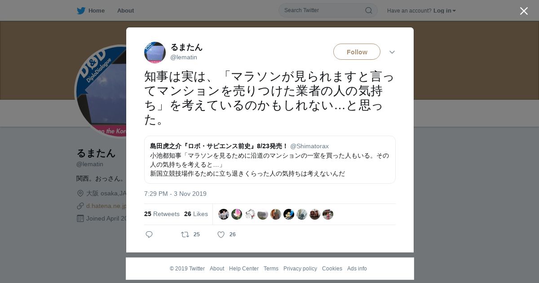The width and height of the screenshot is (539, 283).
Task: Click the Twitter bird Home icon
Action: [x=81, y=10]
